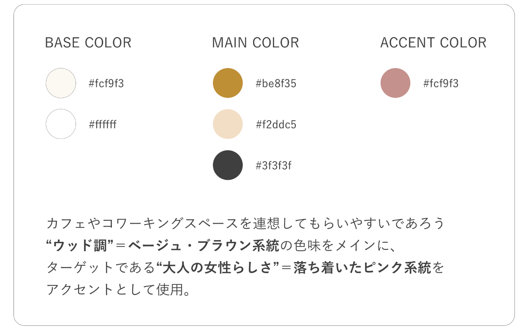
Task: Click the #3f3f3f hex code text
Action: (x=273, y=165)
